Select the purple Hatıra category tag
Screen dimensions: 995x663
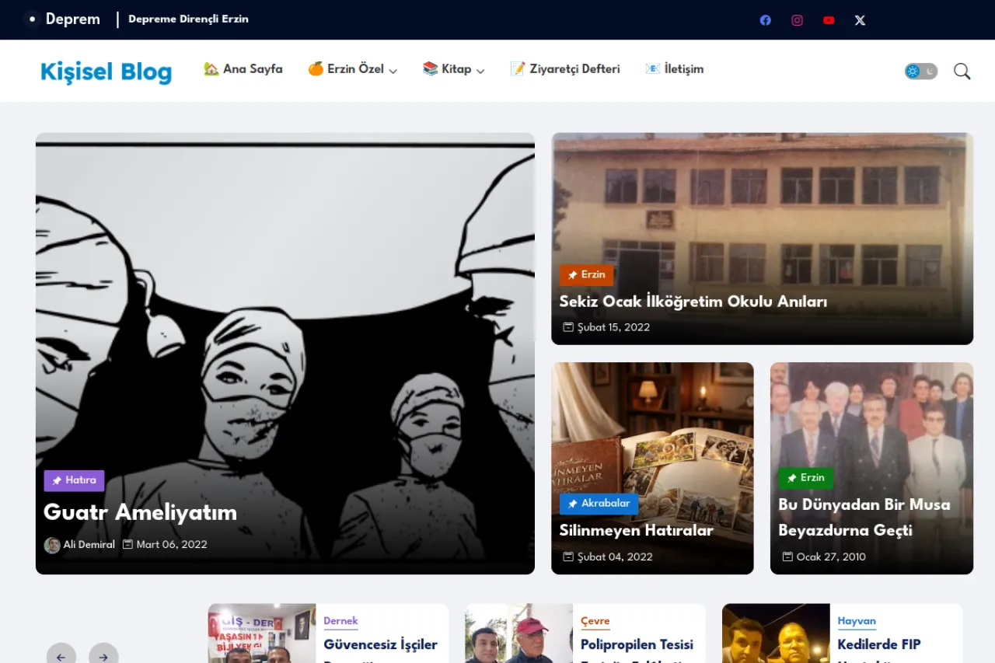point(74,480)
